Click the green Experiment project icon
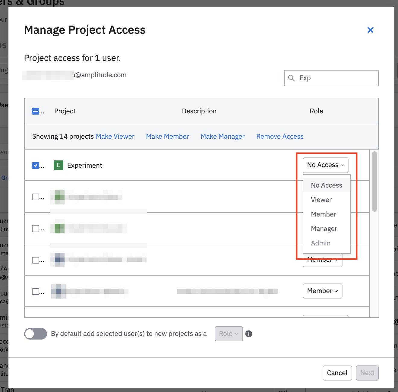This screenshot has height=392, width=398. [x=58, y=165]
